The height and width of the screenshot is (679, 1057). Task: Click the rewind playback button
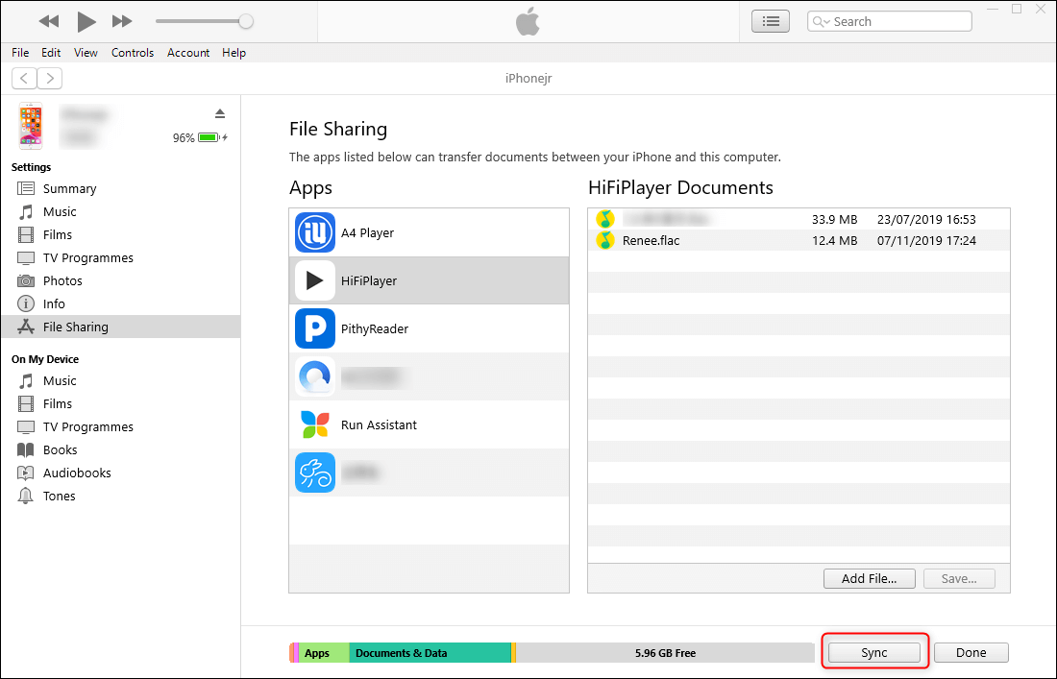(x=49, y=21)
